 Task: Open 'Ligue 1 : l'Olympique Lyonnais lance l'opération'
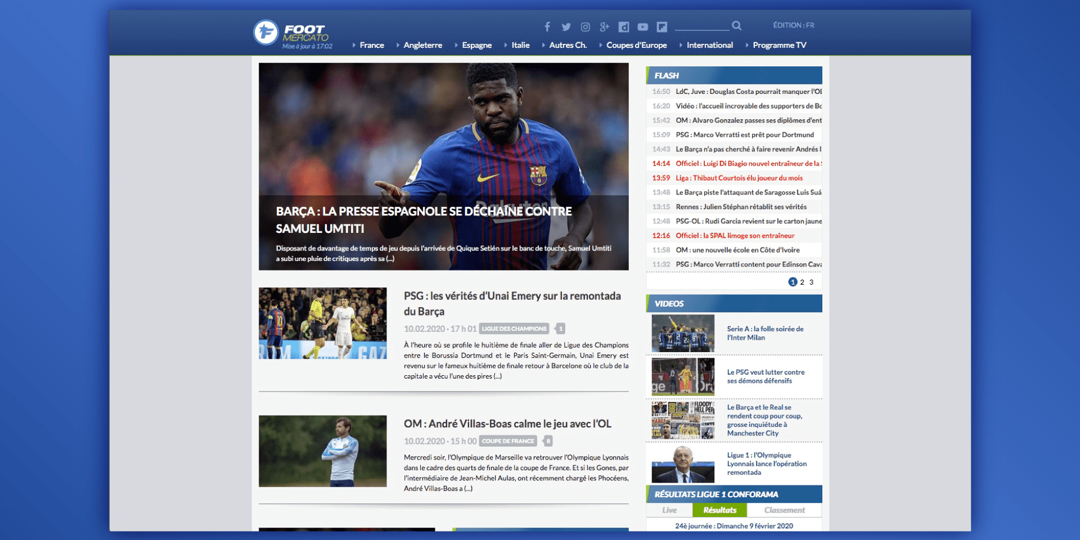click(767, 463)
